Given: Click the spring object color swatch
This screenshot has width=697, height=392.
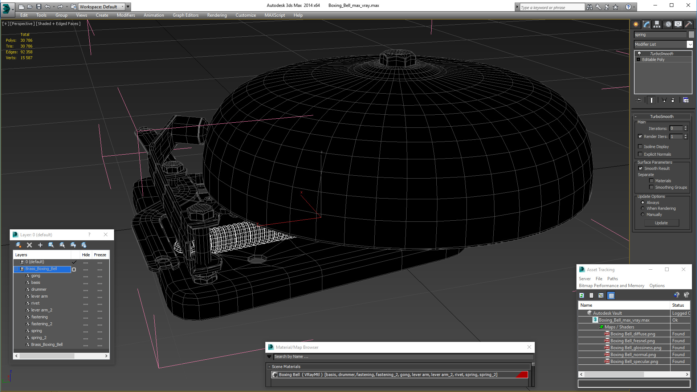Looking at the screenshot, I should (x=691, y=34).
